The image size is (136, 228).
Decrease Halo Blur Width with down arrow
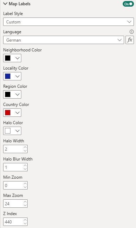pyautogui.click(x=25, y=169)
